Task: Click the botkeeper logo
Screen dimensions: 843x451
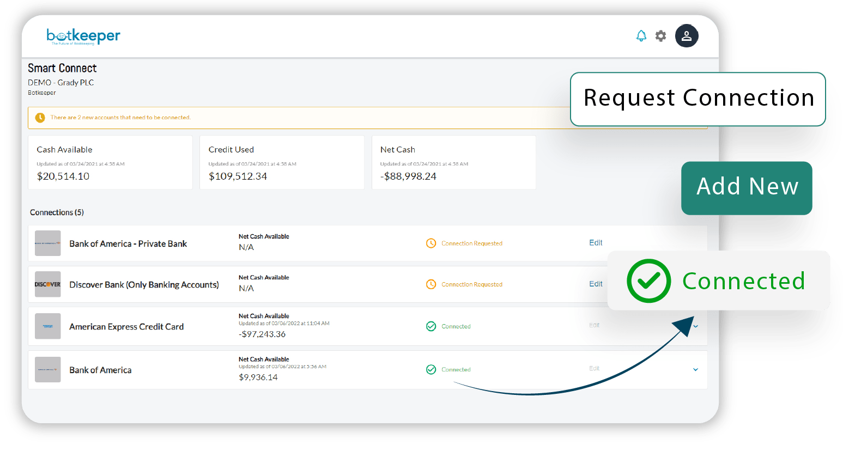Action: (x=83, y=36)
